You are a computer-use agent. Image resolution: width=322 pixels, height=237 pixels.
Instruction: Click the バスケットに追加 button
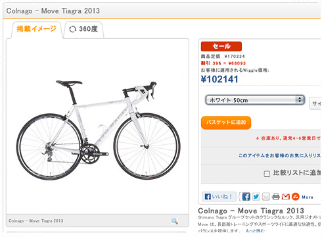click(x=226, y=122)
